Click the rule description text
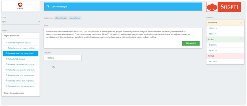Image resolution: width=247 pixels, height=106 pixels. (x=119, y=34)
